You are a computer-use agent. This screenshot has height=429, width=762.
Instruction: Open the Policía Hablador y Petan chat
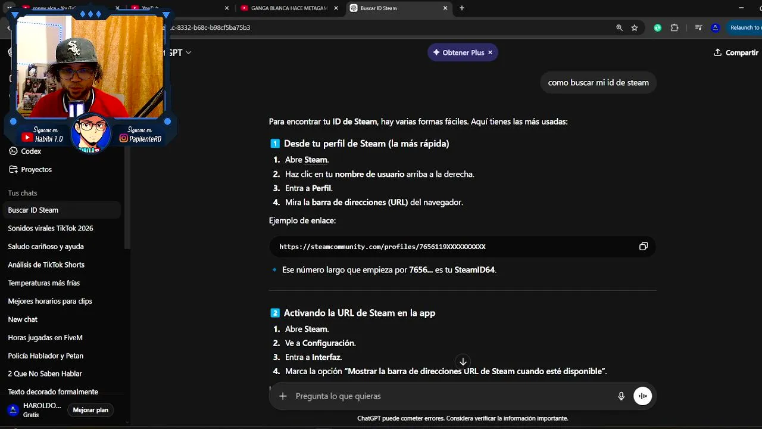[62, 356]
